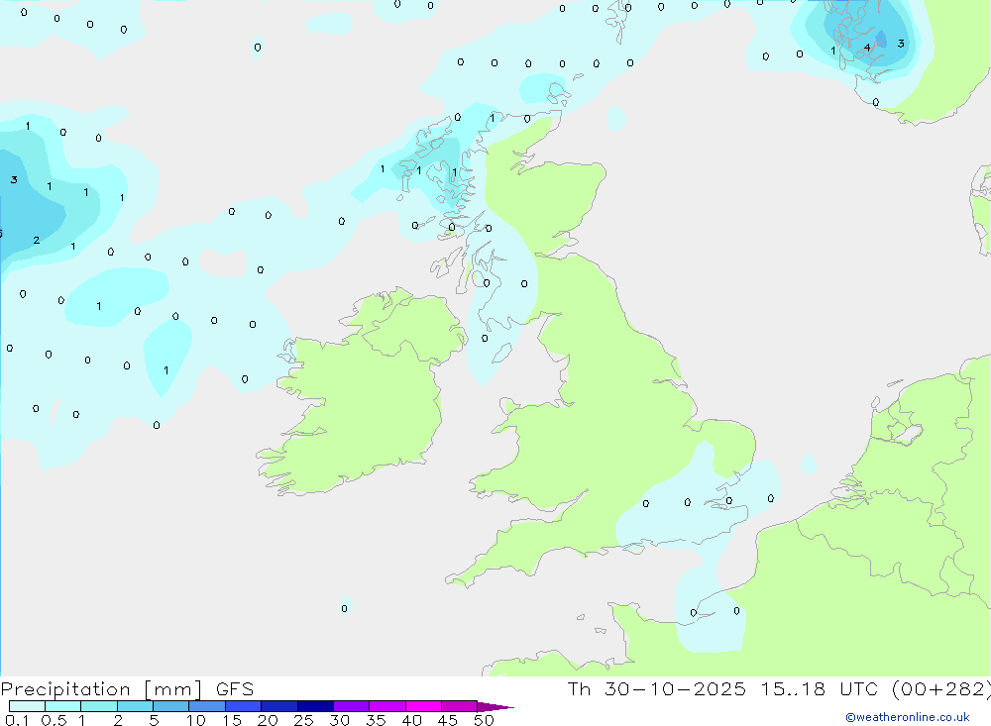Viewport: 991px width, 726px height.
Task: Open the weatheronline.co.uk copyright link
Action: click(907, 716)
